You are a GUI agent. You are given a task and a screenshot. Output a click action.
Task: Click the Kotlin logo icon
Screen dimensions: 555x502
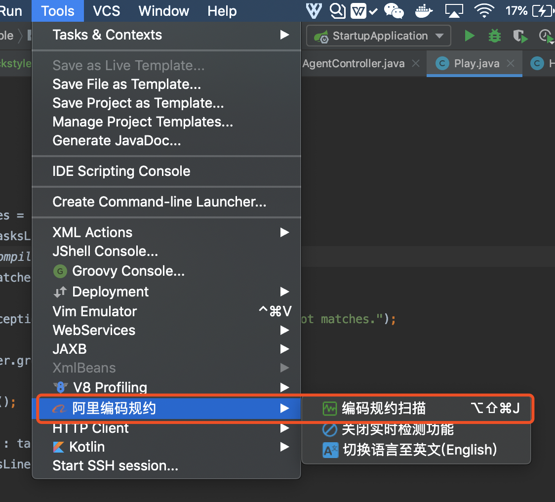coord(59,447)
